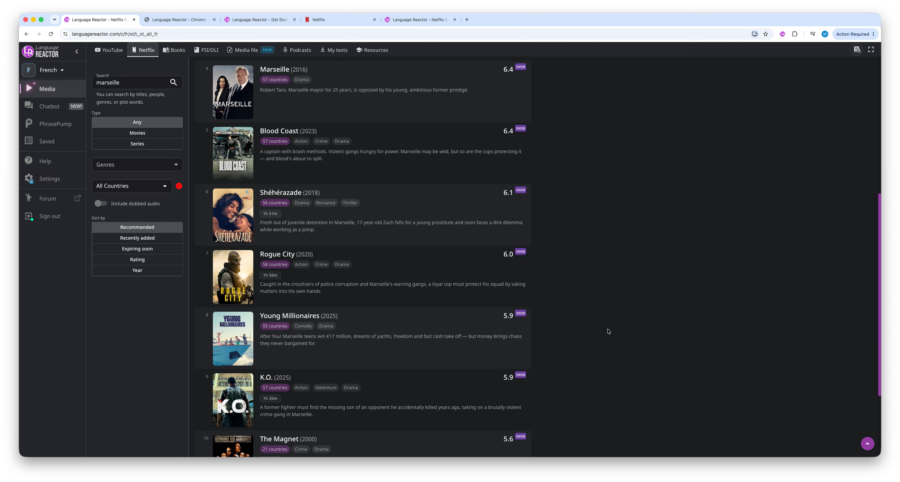Sort by Recently added
900x482 pixels.
coord(137,238)
